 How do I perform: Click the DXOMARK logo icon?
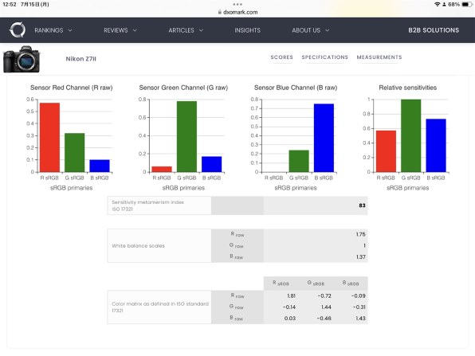18,30
